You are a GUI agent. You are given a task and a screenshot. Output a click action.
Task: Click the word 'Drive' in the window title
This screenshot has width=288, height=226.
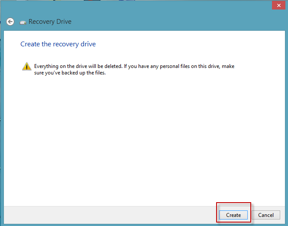(64, 22)
